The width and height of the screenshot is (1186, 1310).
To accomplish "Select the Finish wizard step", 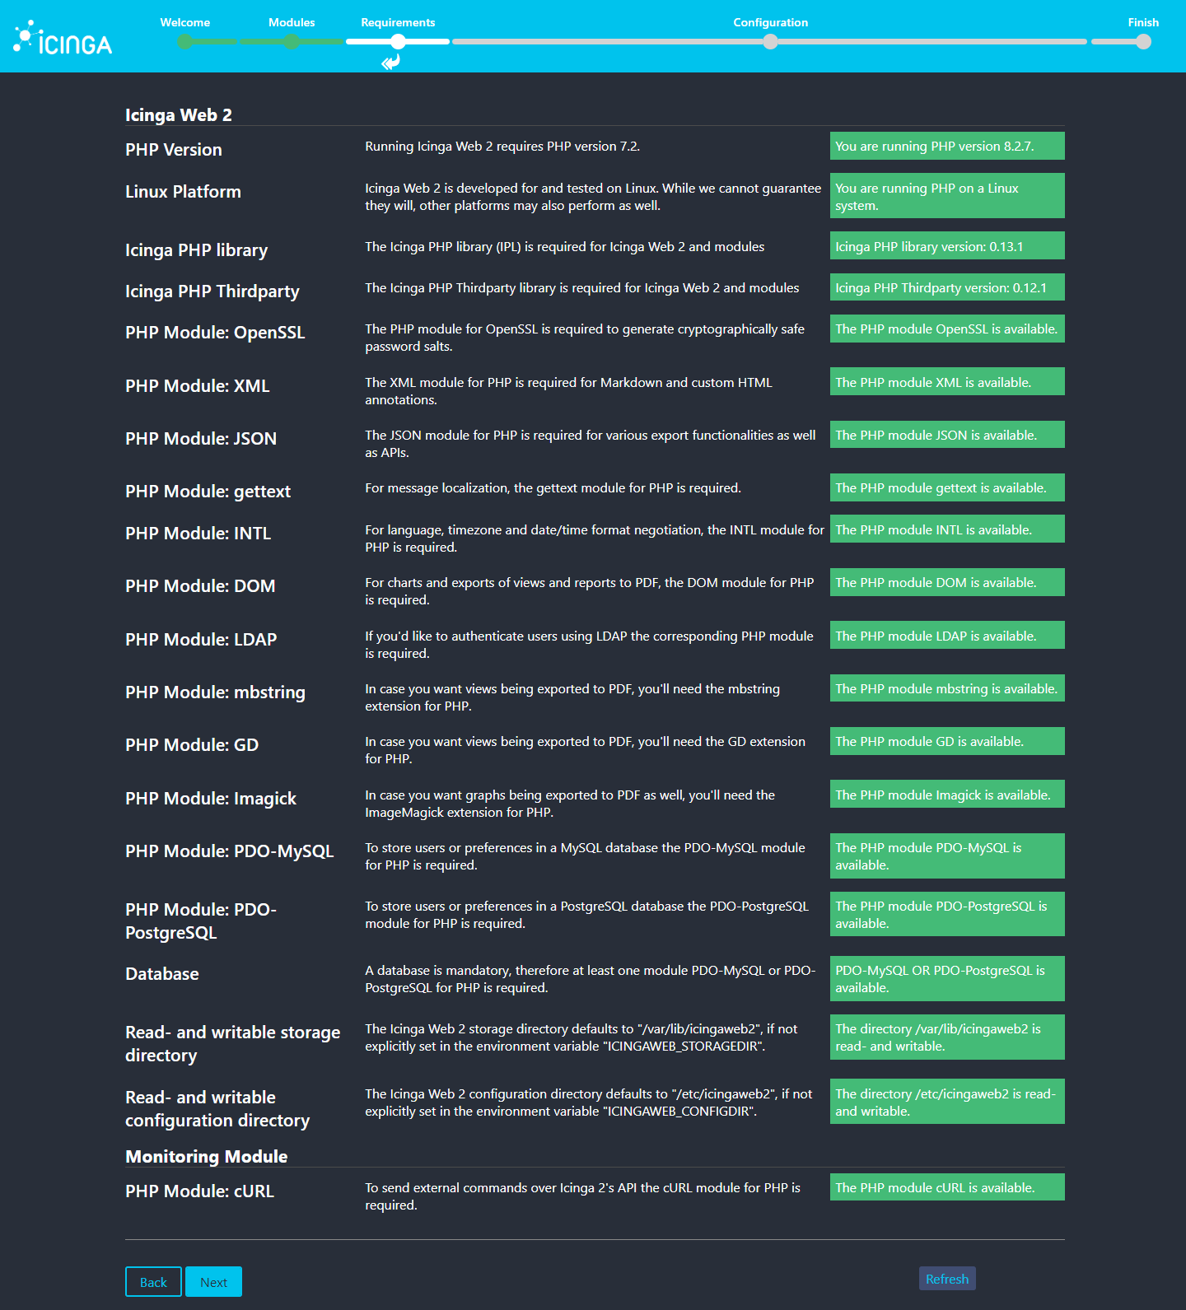I will tap(1143, 22).
